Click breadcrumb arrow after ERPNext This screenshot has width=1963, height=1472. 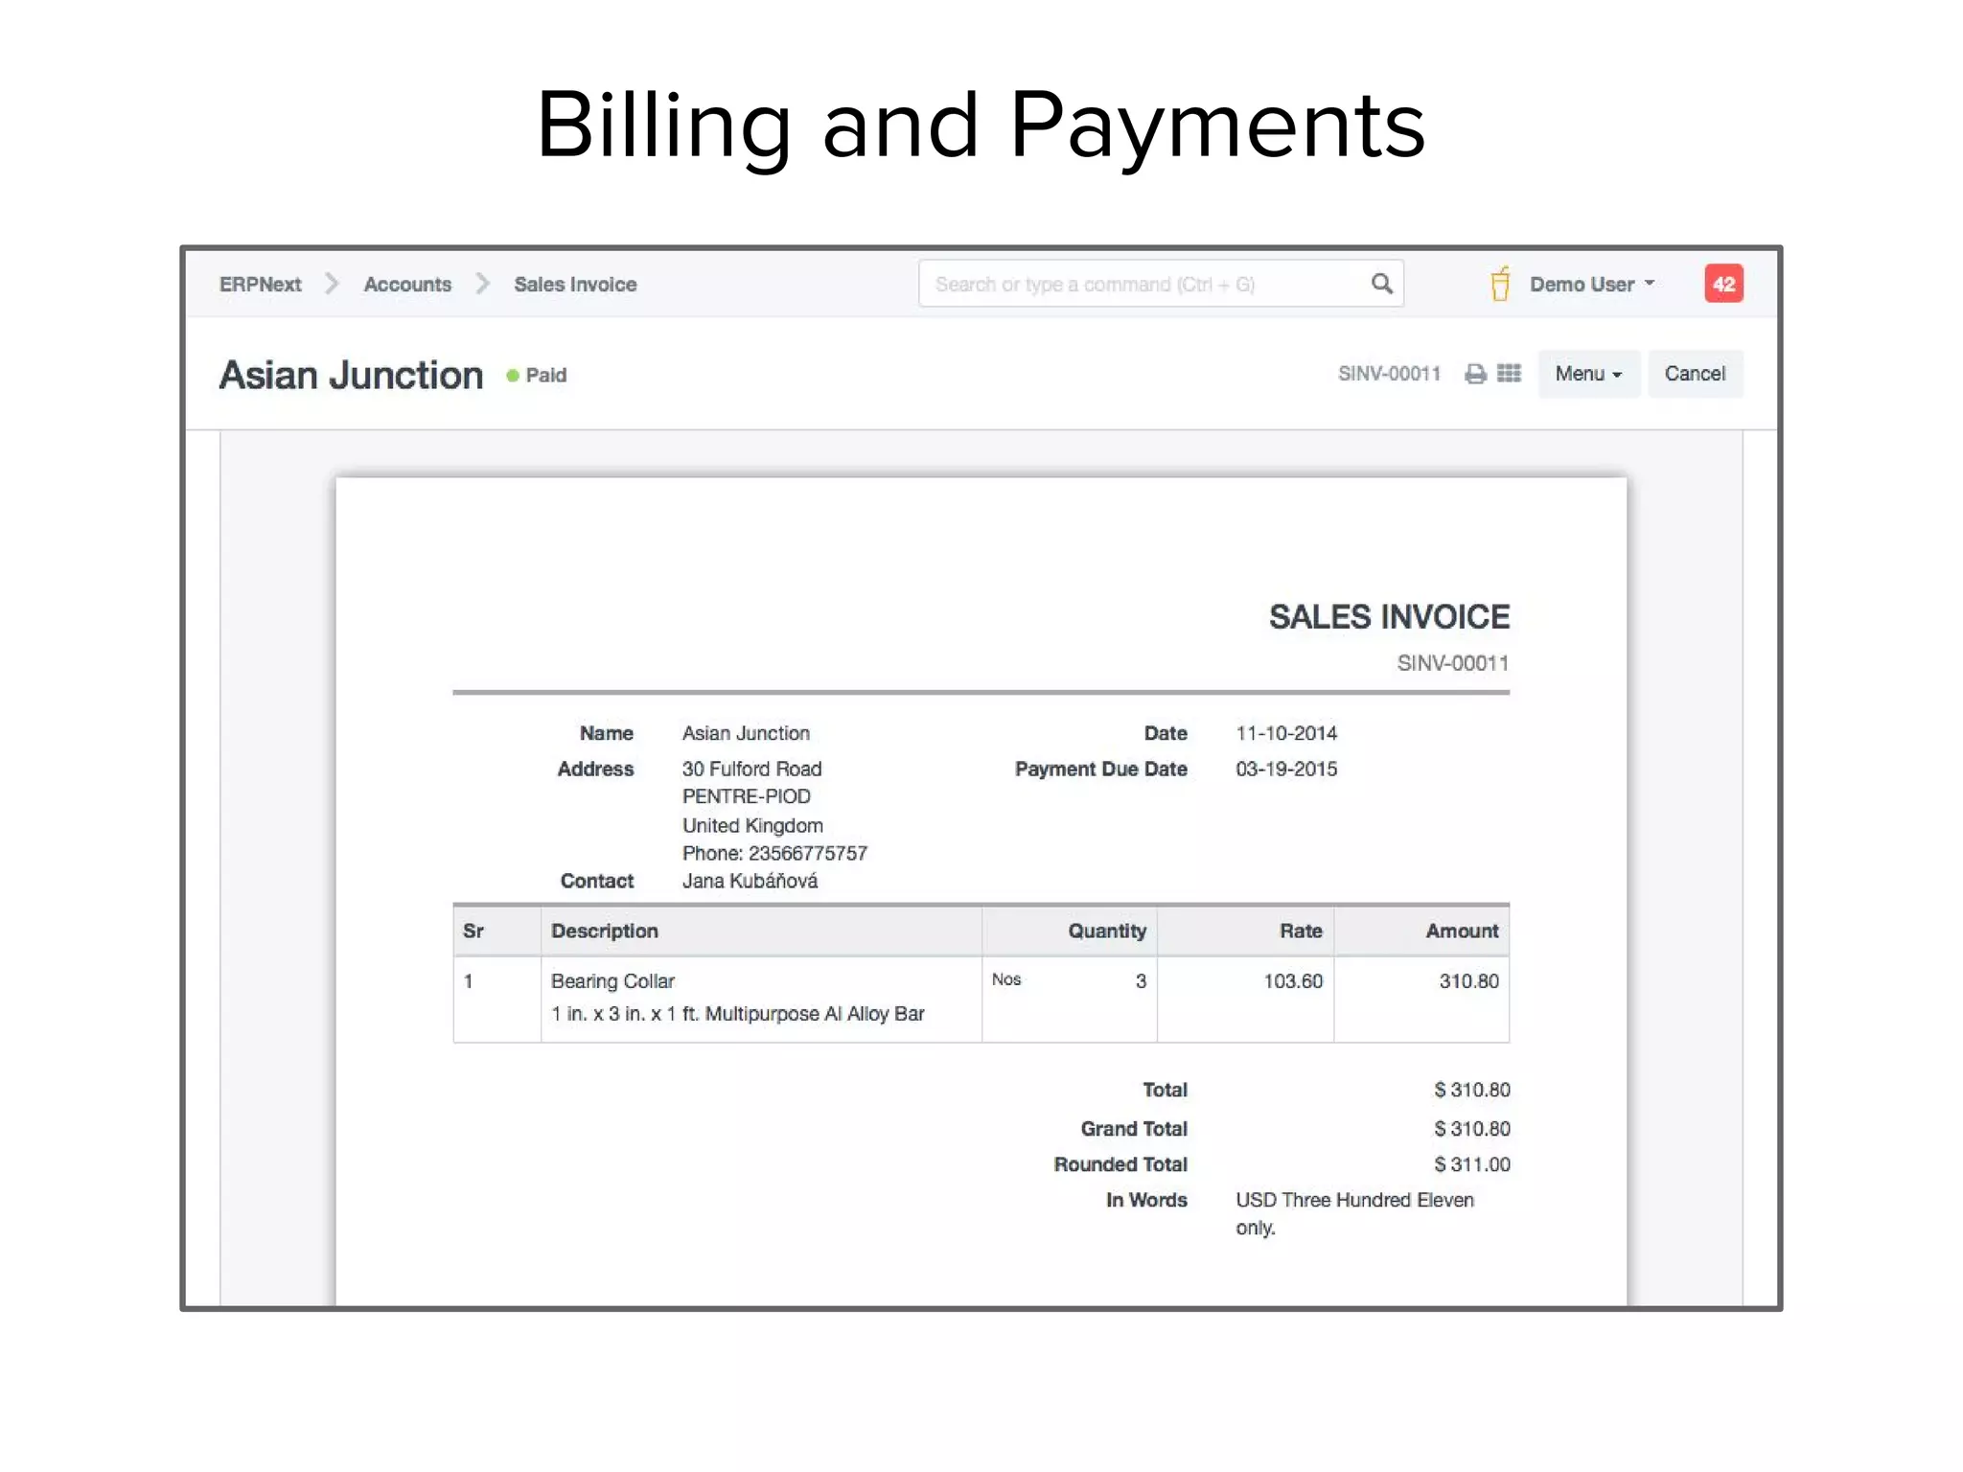[332, 284]
